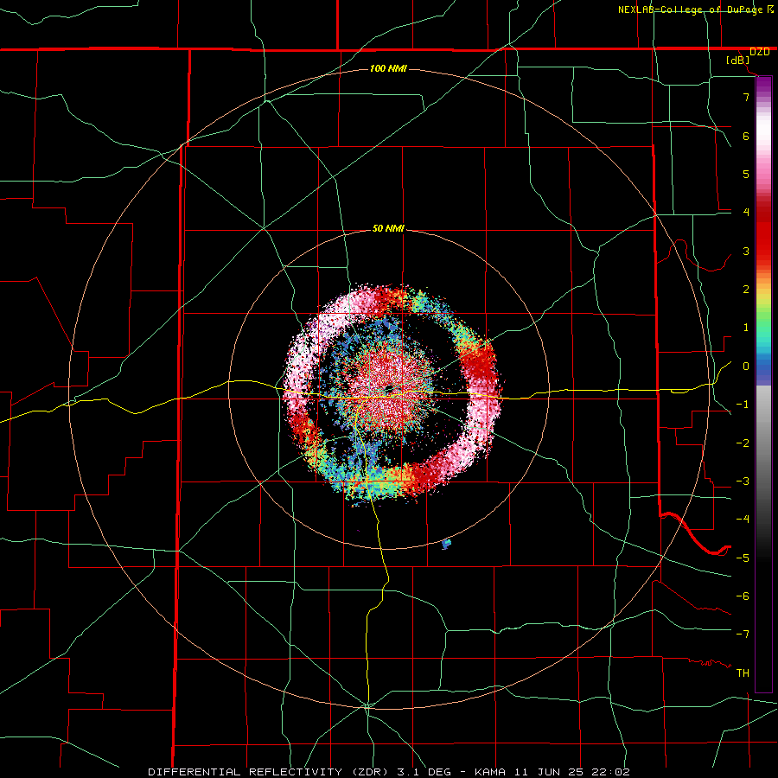Click the DZD color scale title
The width and height of the screenshot is (778, 778).
pos(760,52)
